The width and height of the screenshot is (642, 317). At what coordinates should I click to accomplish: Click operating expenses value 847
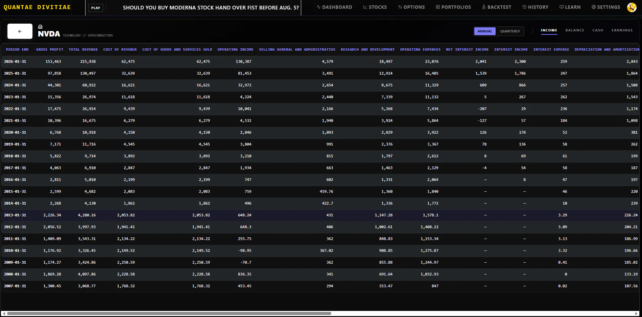435,286
